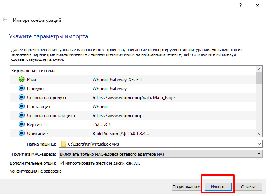Select the version value 15.0.1.3.4
Viewport: 266px width, 194px height.
(x=102, y=125)
